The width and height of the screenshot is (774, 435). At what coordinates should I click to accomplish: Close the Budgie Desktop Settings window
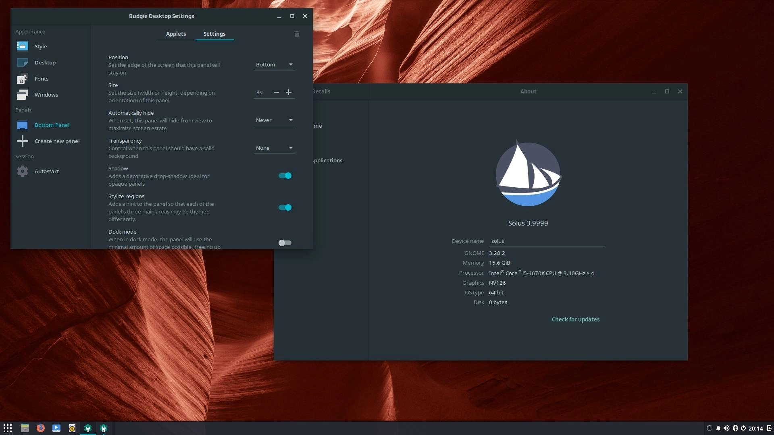tap(305, 16)
